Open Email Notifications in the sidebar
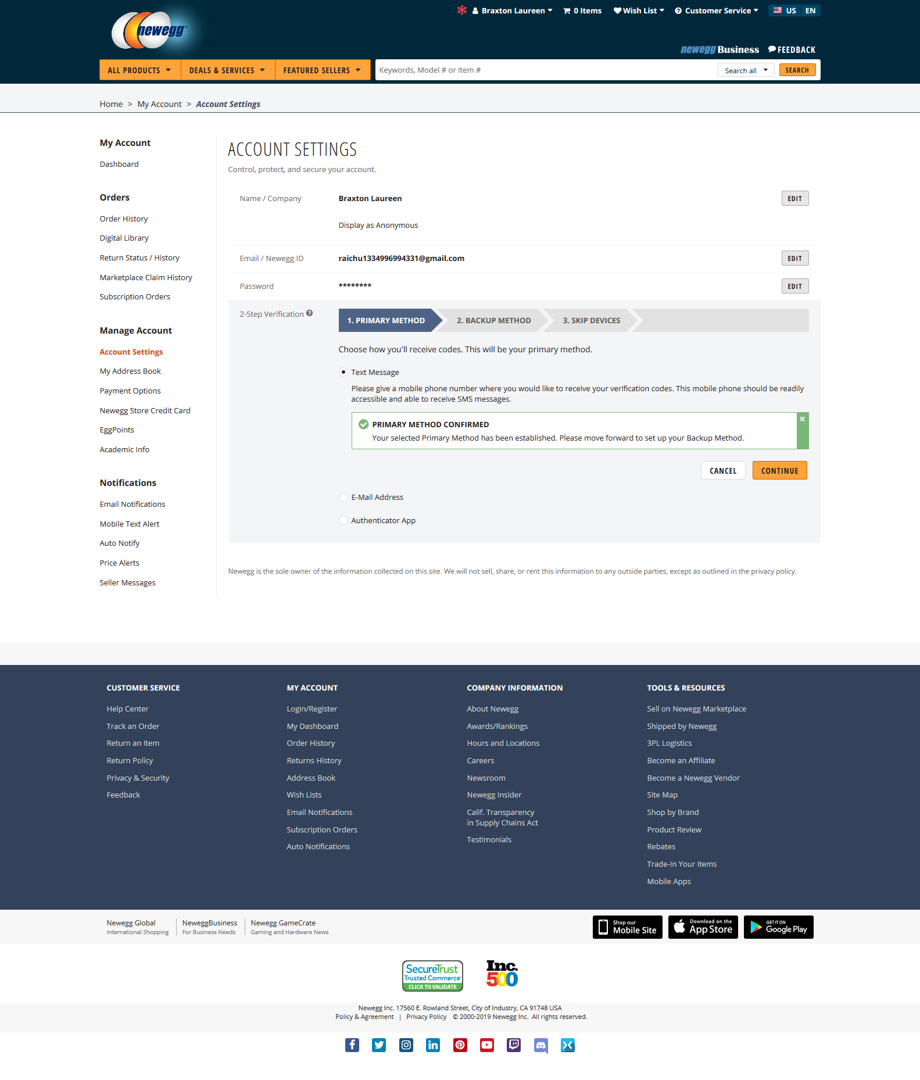 coord(133,505)
